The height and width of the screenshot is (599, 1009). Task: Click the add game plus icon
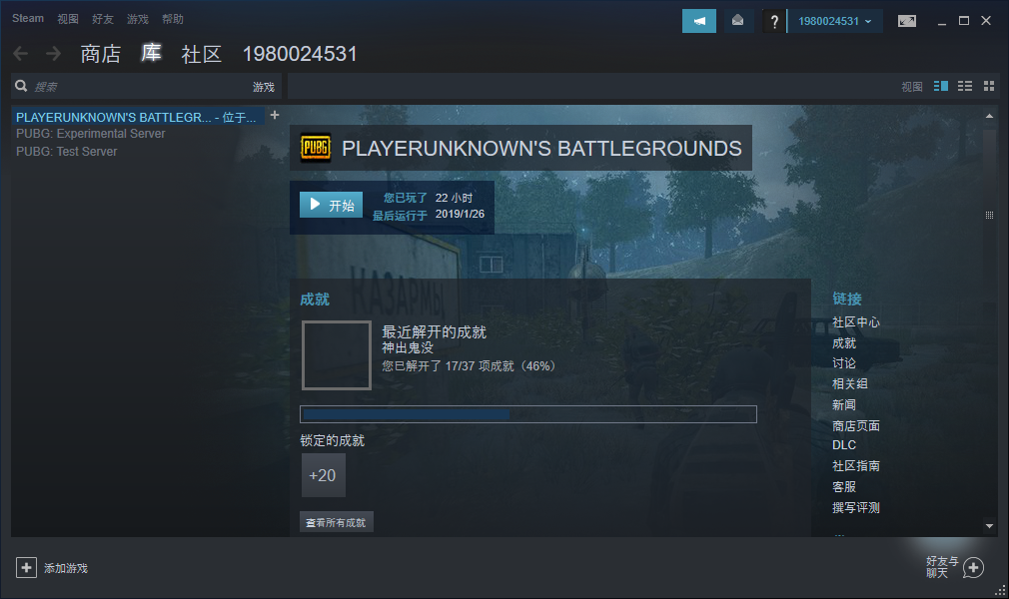[26, 568]
